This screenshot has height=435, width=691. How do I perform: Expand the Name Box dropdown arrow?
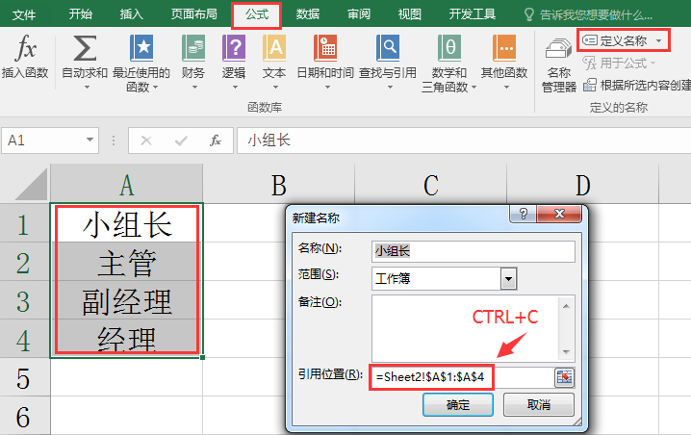point(90,141)
